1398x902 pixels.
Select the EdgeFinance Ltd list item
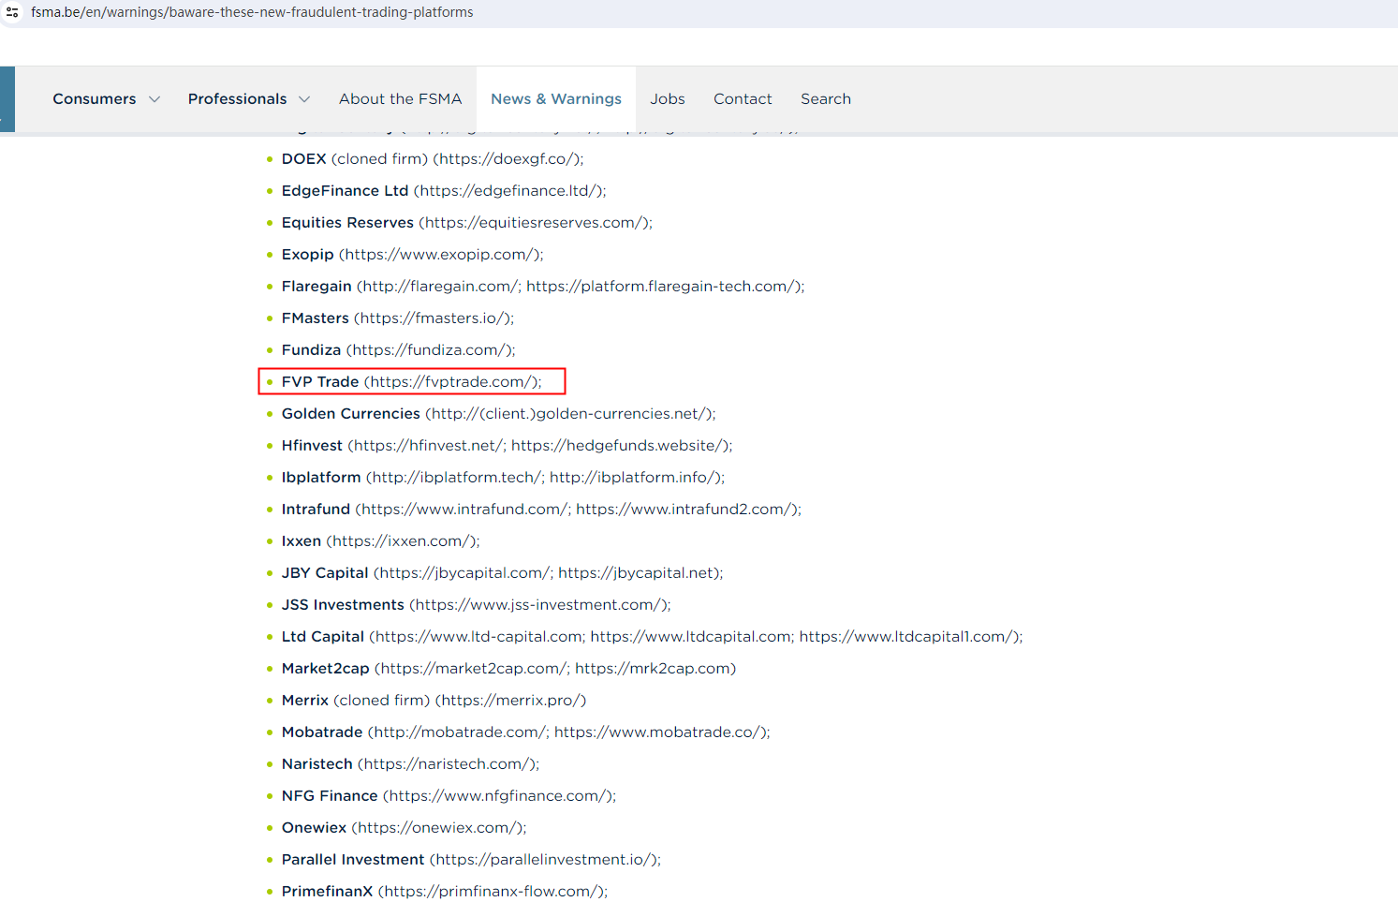click(443, 191)
